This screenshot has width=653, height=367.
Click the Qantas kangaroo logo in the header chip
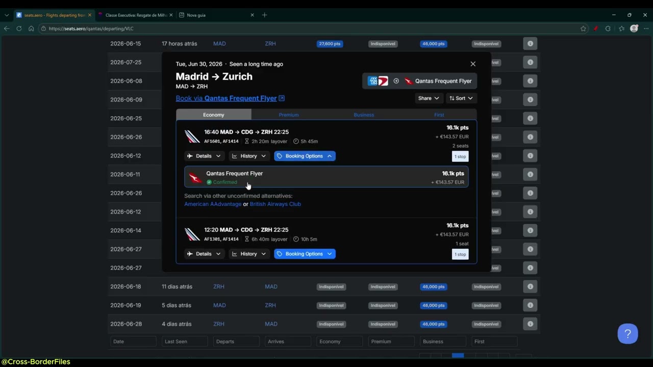pos(408,81)
